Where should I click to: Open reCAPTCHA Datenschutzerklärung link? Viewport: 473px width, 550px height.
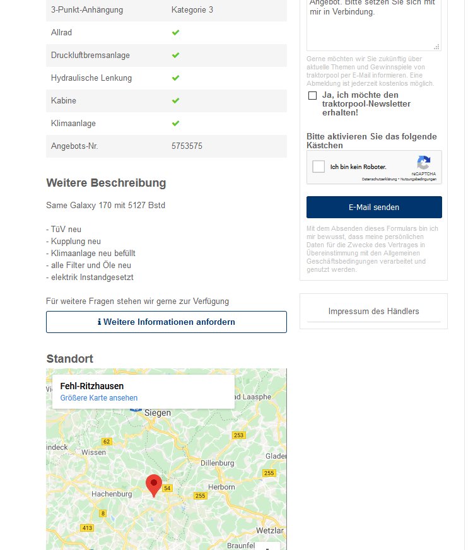(x=380, y=180)
